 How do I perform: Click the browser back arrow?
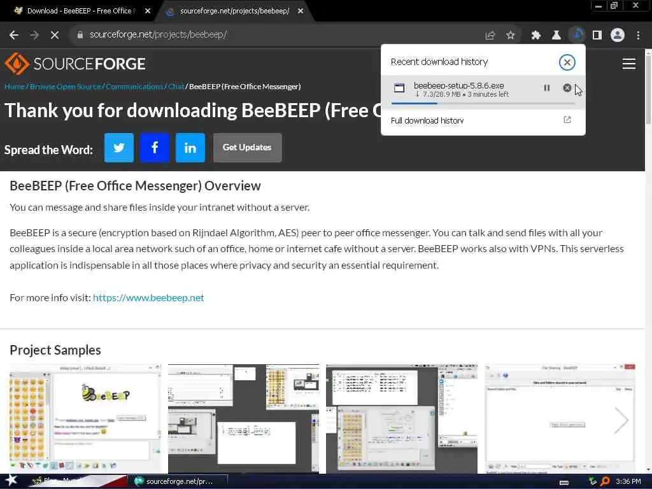pyautogui.click(x=14, y=35)
